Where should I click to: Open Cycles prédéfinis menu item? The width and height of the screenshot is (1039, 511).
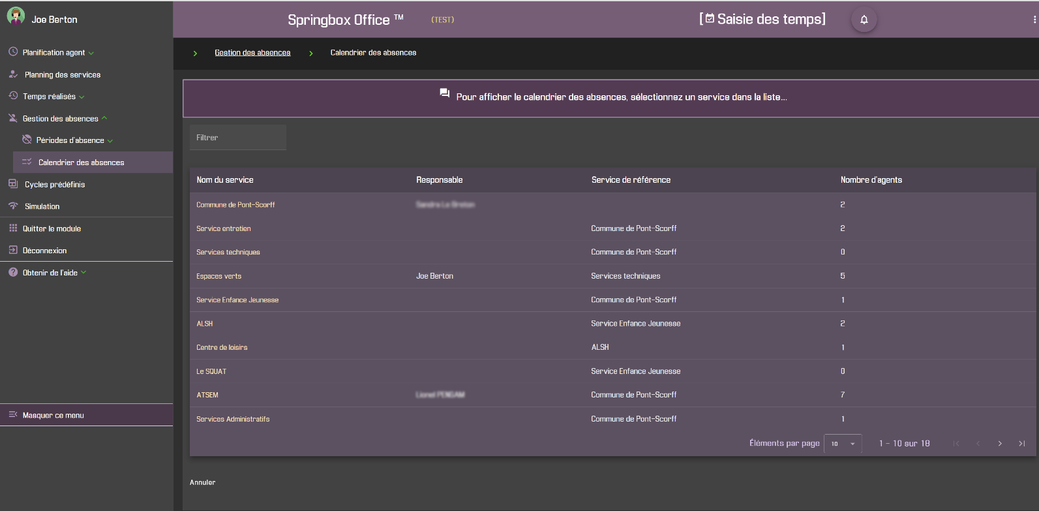coord(55,185)
